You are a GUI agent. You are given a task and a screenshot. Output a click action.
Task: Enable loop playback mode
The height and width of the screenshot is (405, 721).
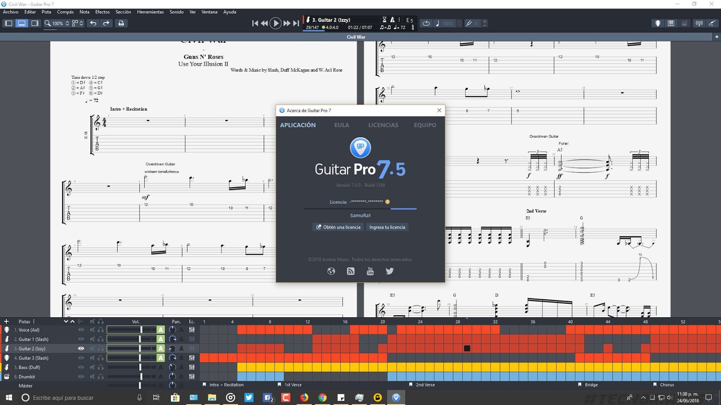pyautogui.click(x=426, y=23)
